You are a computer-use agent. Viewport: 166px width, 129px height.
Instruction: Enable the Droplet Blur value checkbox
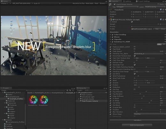[x=135, y=107]
